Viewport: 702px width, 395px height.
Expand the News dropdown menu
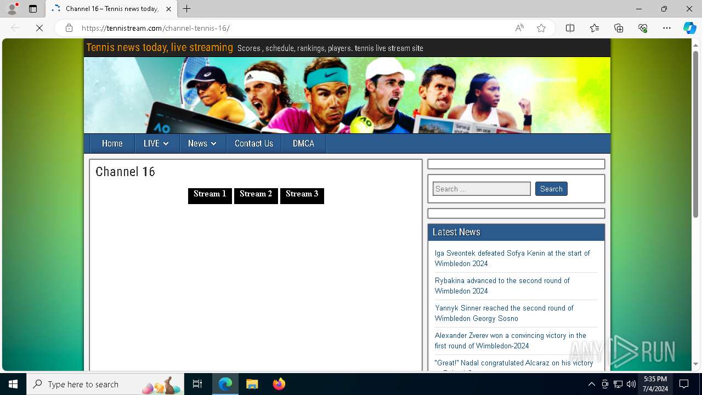202,143
